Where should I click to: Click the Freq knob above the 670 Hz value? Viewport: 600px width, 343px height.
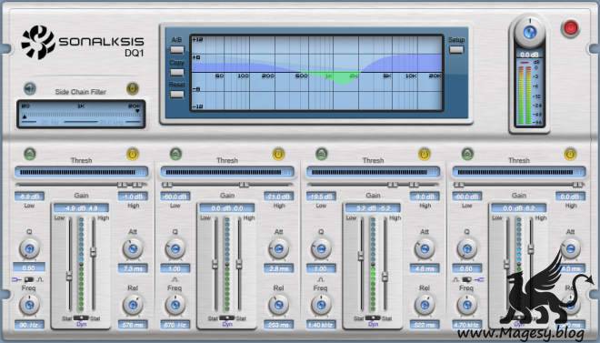(x=175, y=305)
